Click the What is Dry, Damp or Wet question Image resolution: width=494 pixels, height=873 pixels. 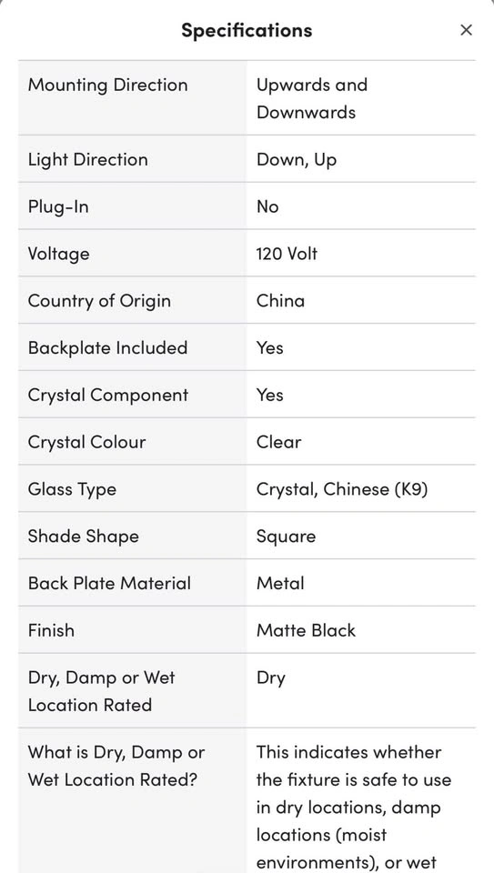[x=116, y=766]
